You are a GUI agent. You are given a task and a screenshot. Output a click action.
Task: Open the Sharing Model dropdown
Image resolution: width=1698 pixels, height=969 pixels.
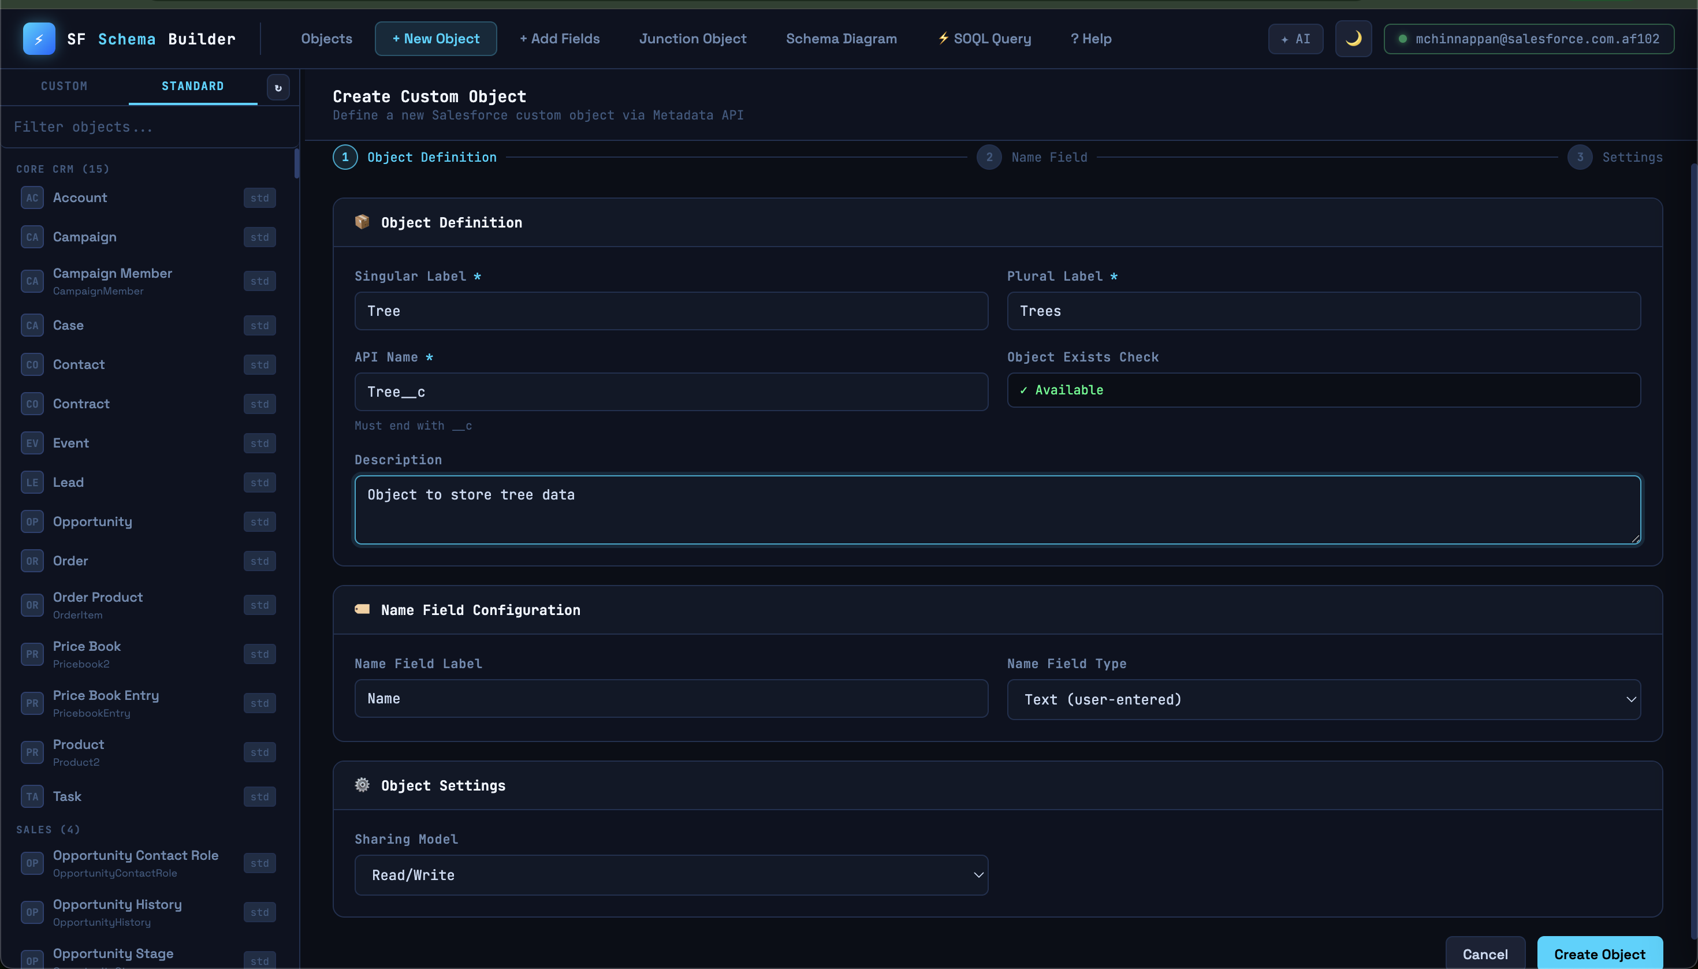(x=671, y=875)
